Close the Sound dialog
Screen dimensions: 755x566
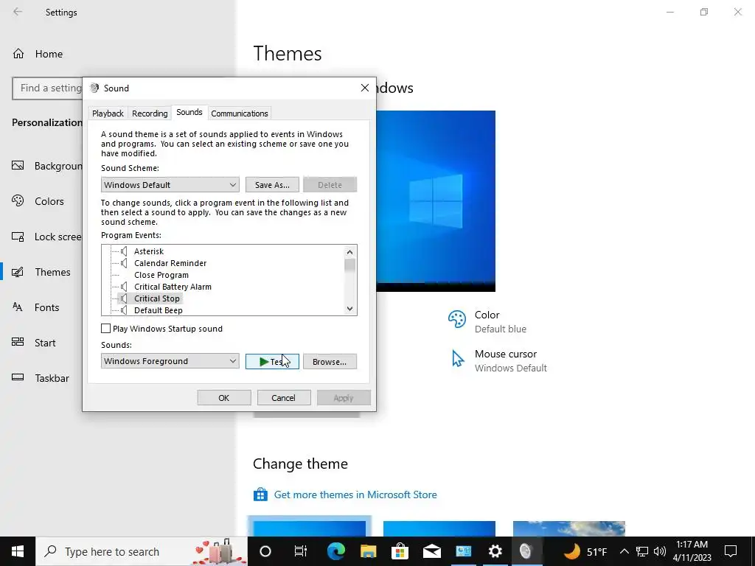(364, 88)
